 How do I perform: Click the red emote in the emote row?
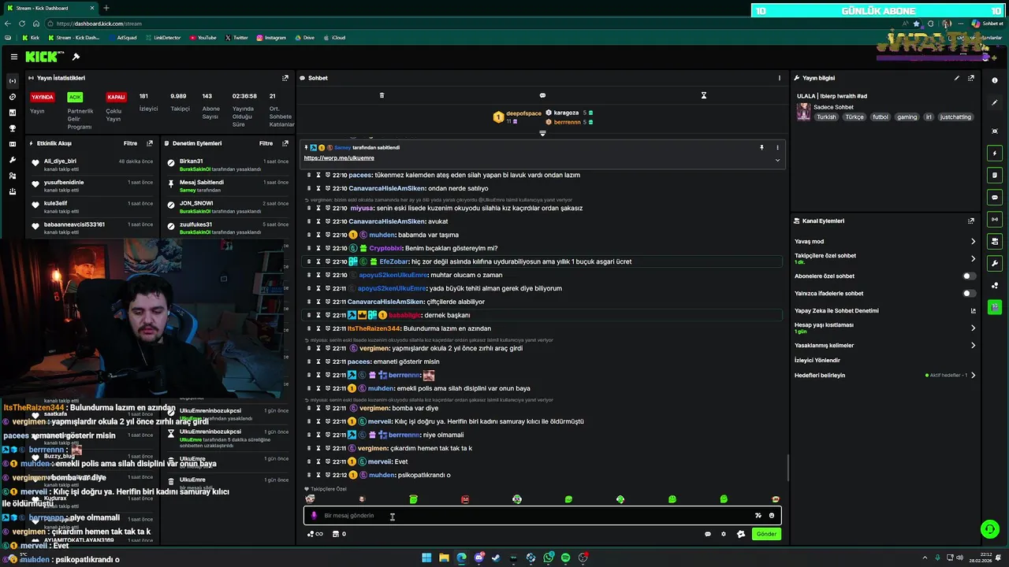point(465,499)
